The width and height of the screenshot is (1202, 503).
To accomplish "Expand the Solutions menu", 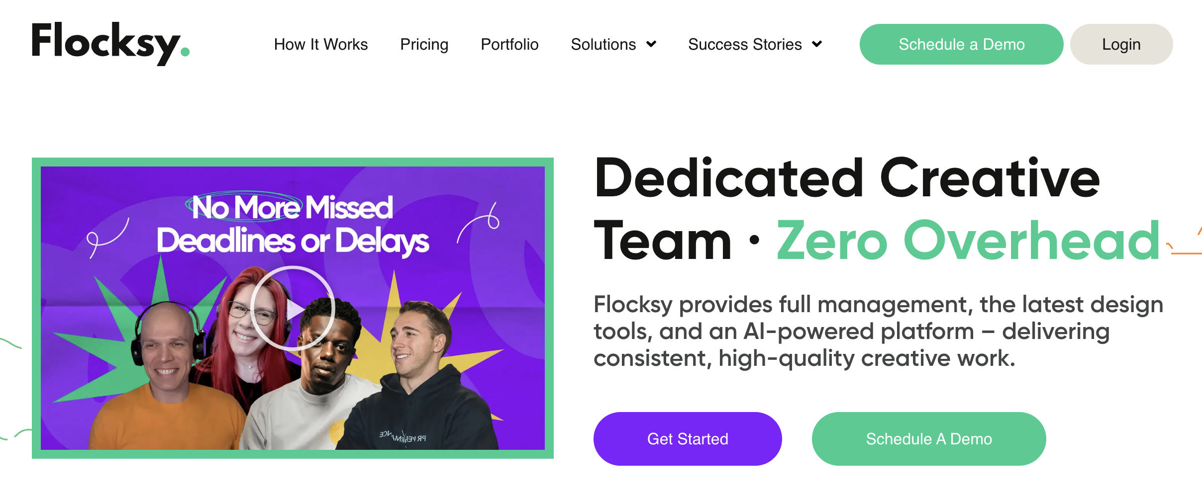I will pos(603,44).
